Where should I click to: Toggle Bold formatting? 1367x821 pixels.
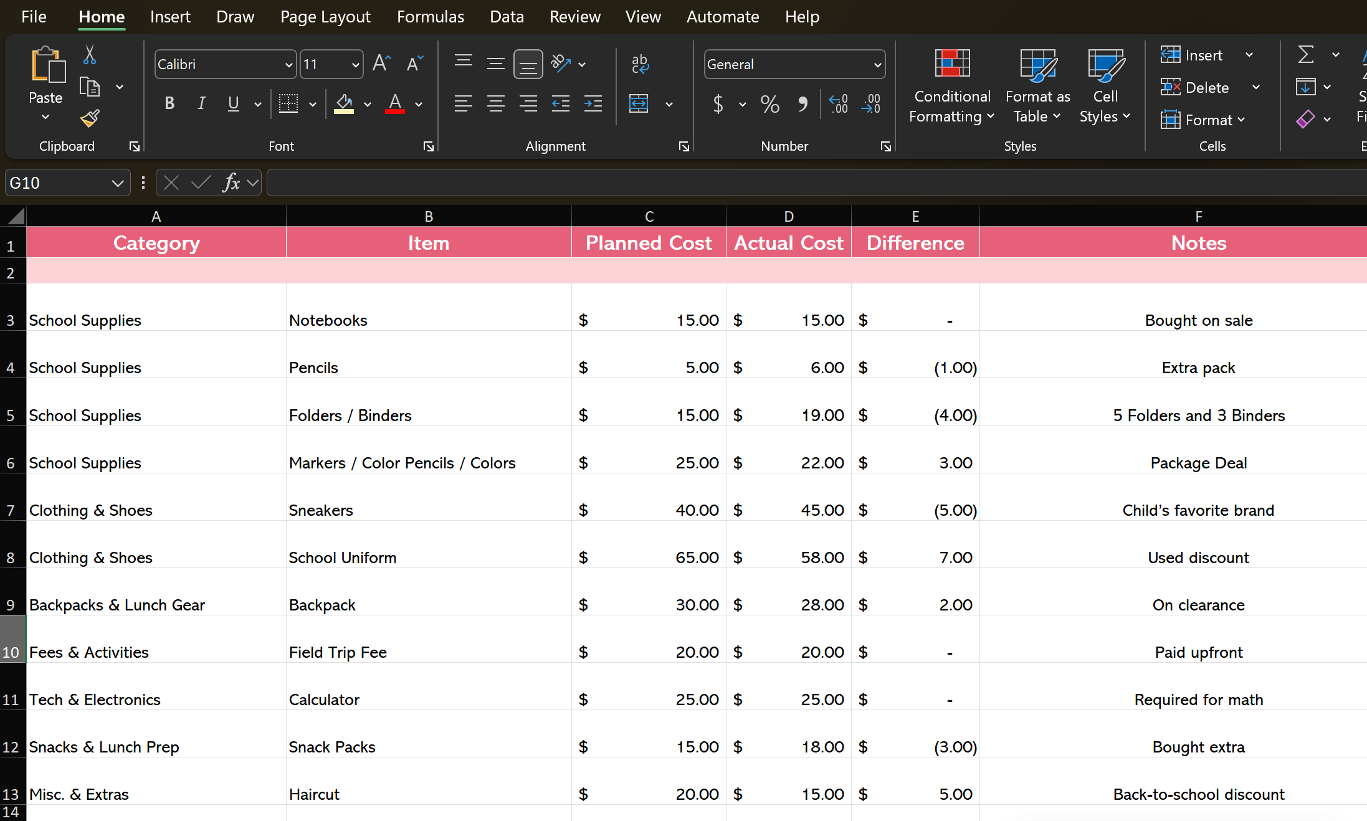pos(169,103)
